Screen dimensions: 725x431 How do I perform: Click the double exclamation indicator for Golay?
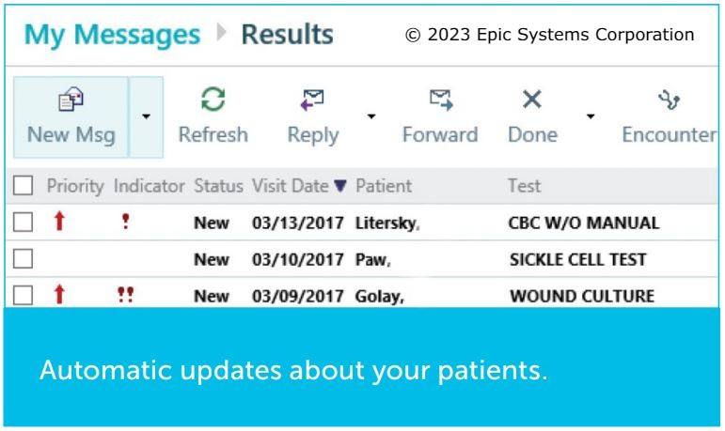pos(125,295)
